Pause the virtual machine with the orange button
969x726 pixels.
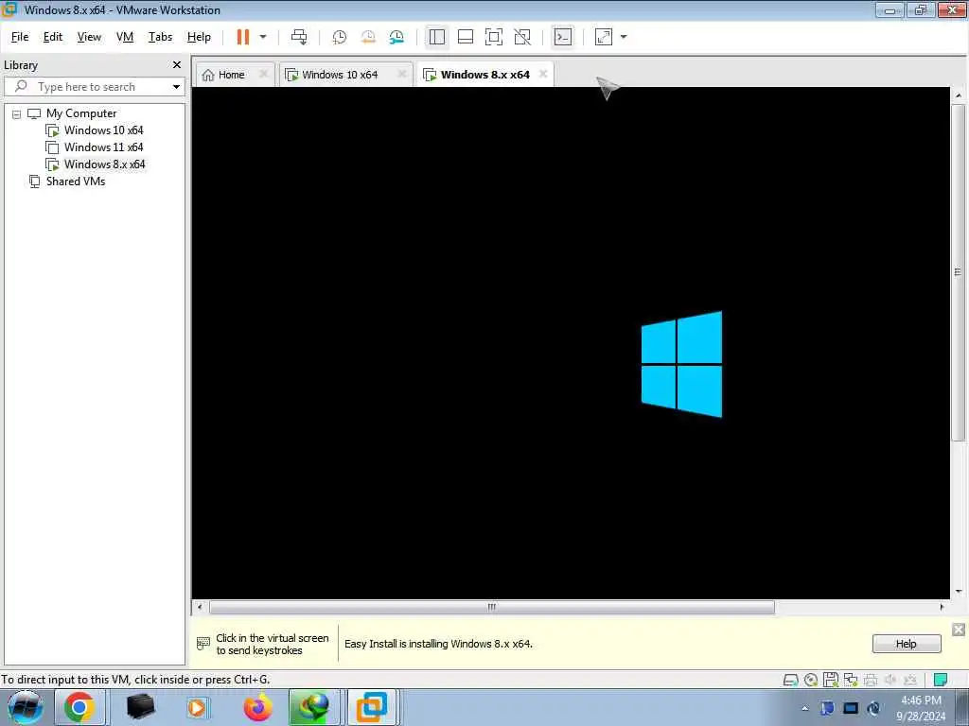pyautogui.click(x=243, y=37)
